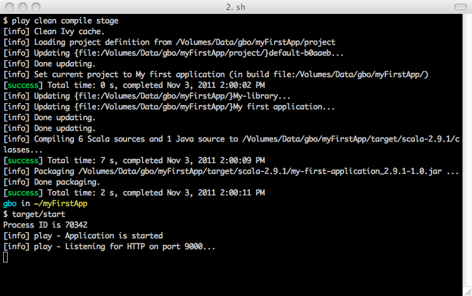Viewport: 472px width, 296px height.
Task: Click the cyan "gbo" username in prompt
Action: [10, 204]
